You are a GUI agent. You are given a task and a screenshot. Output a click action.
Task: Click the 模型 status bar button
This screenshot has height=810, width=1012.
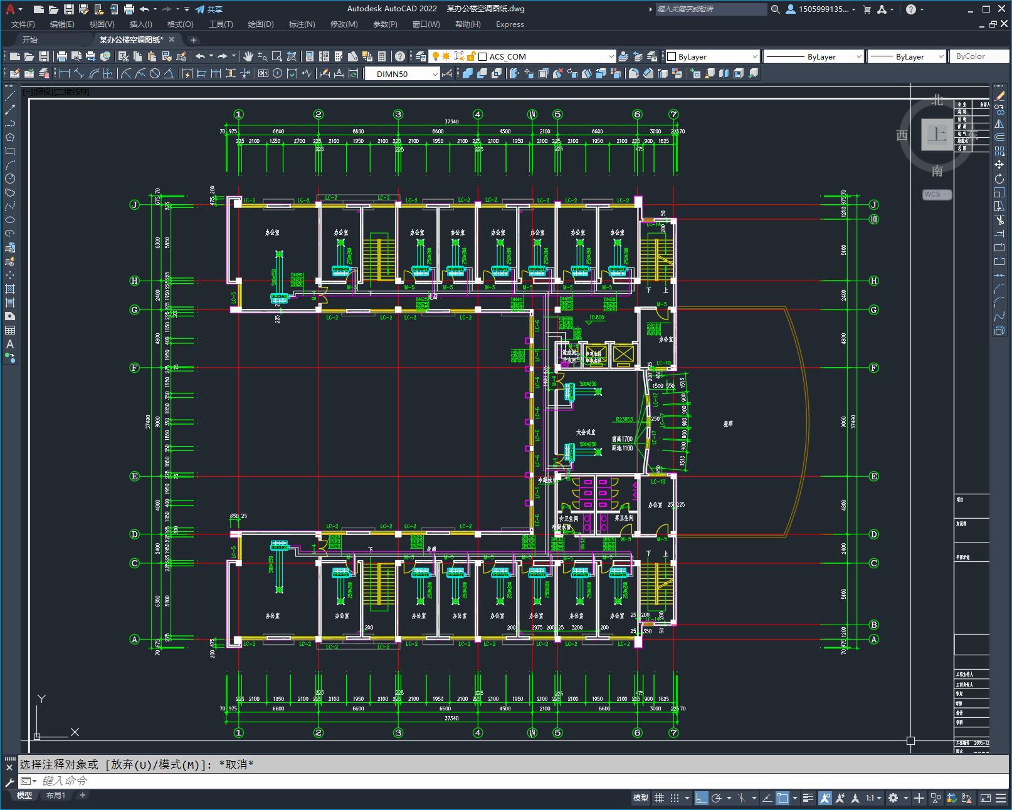pos(641,797)
